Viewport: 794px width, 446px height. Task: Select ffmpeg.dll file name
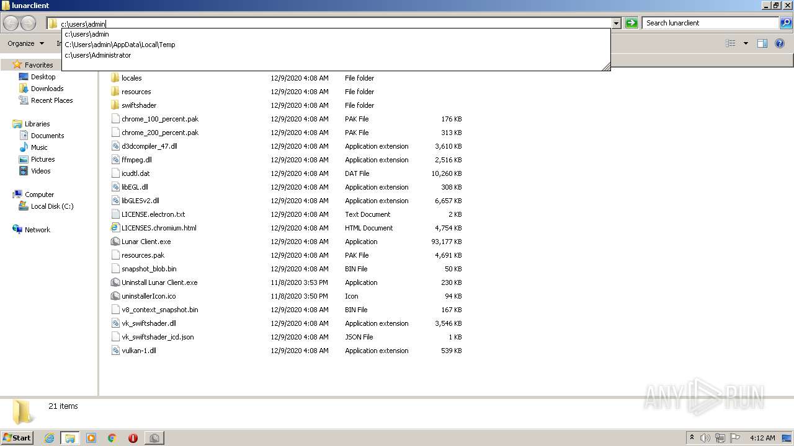pos(136,160)
